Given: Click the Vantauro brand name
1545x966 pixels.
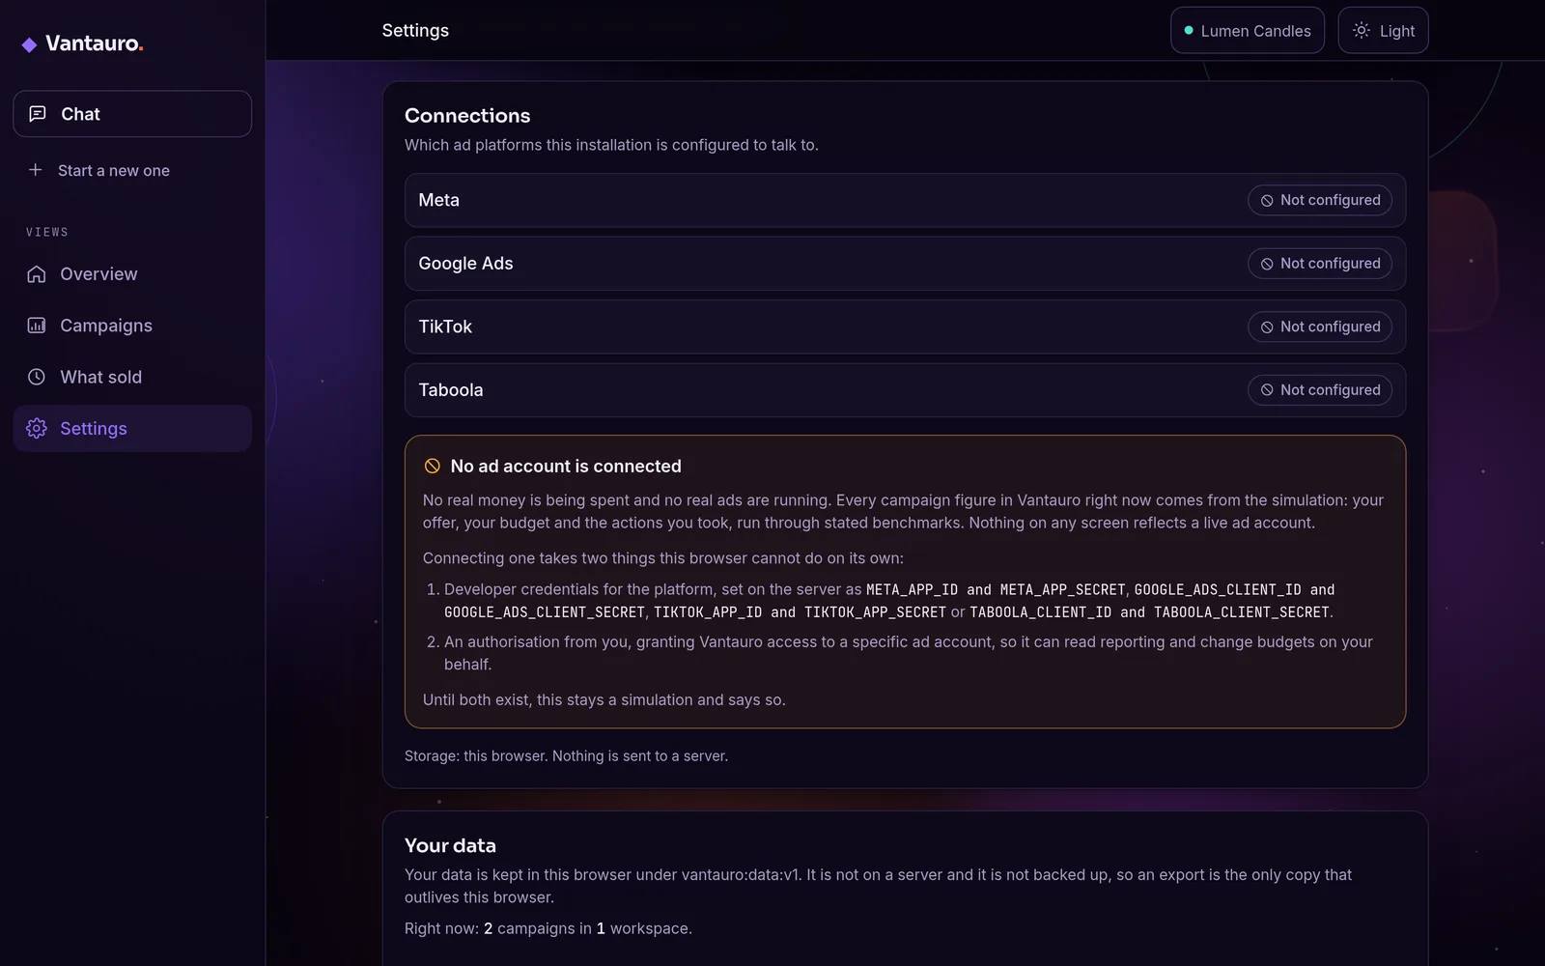Looking at the screenshot, I should coord(94,43).
